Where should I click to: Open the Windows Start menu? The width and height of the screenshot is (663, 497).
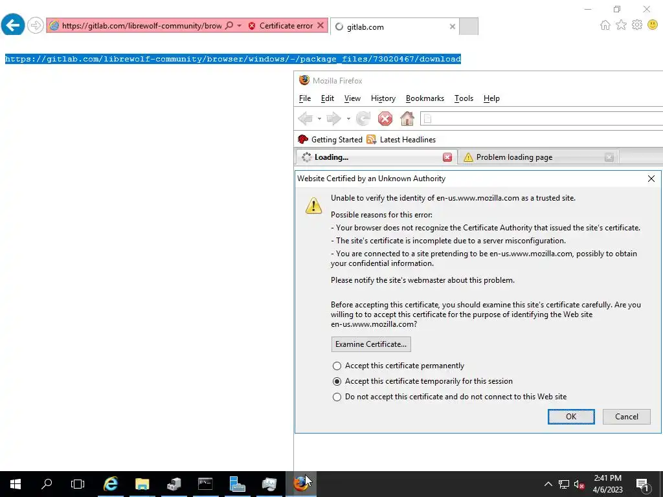[16, 484]
